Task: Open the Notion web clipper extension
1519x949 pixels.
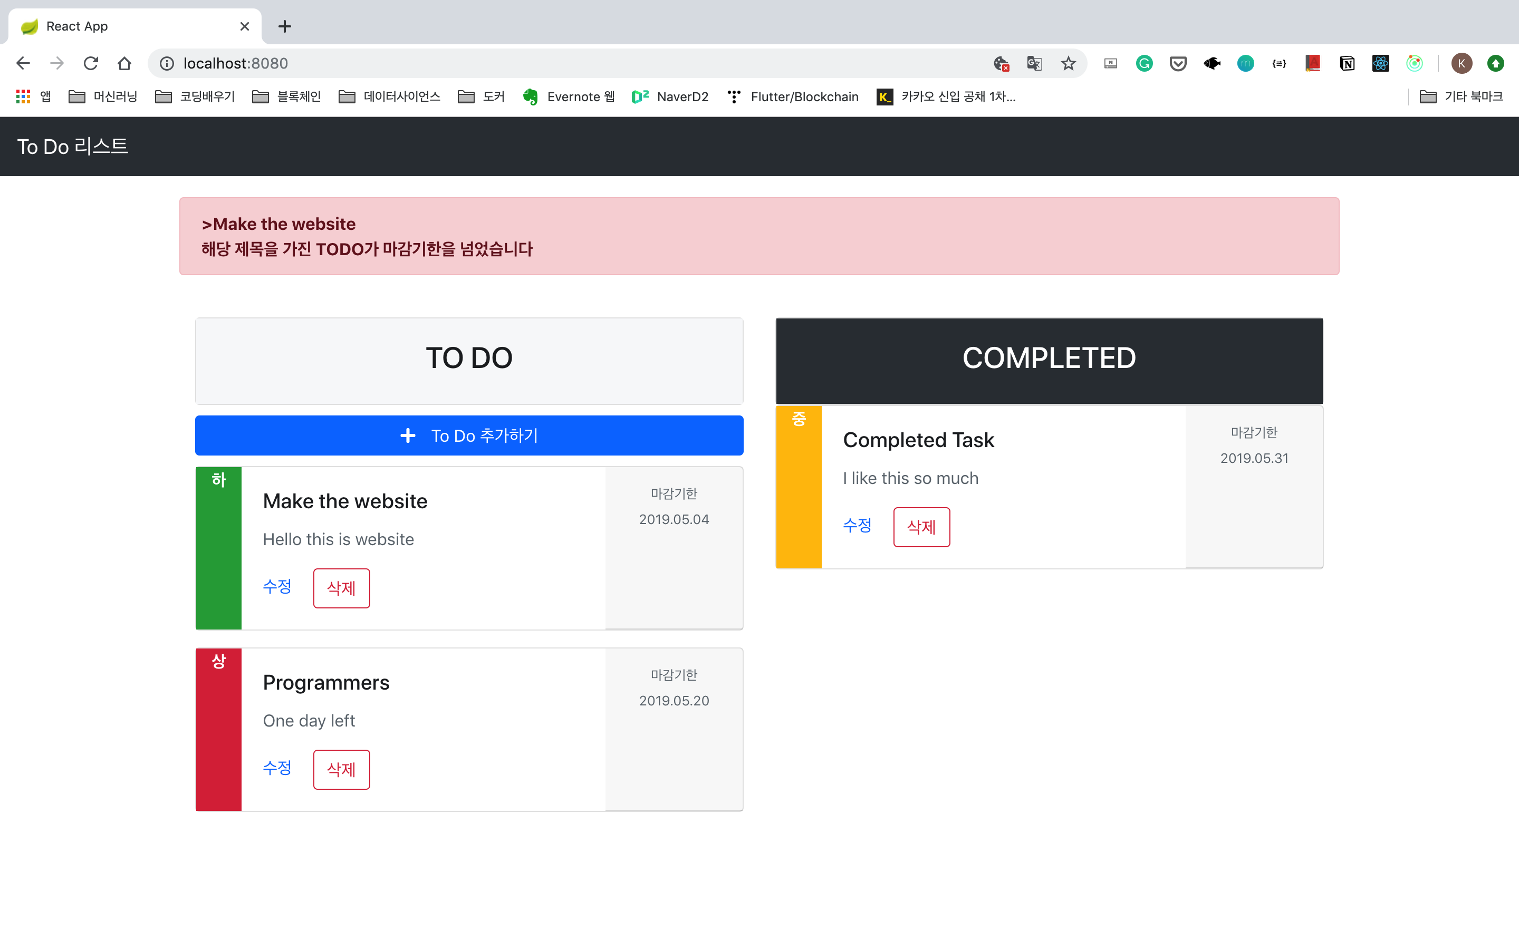Action: (x=1347, y=63)
